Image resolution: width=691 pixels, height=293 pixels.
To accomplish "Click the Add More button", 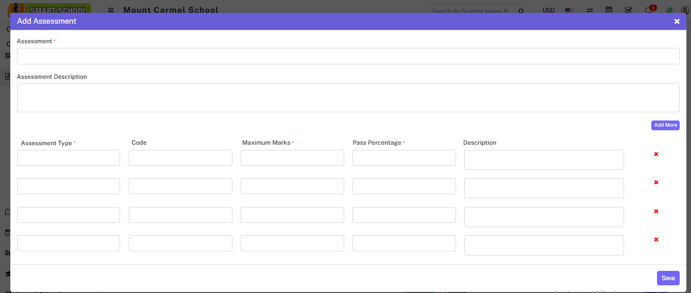I will pyautogui.click(x=665, y=125).
